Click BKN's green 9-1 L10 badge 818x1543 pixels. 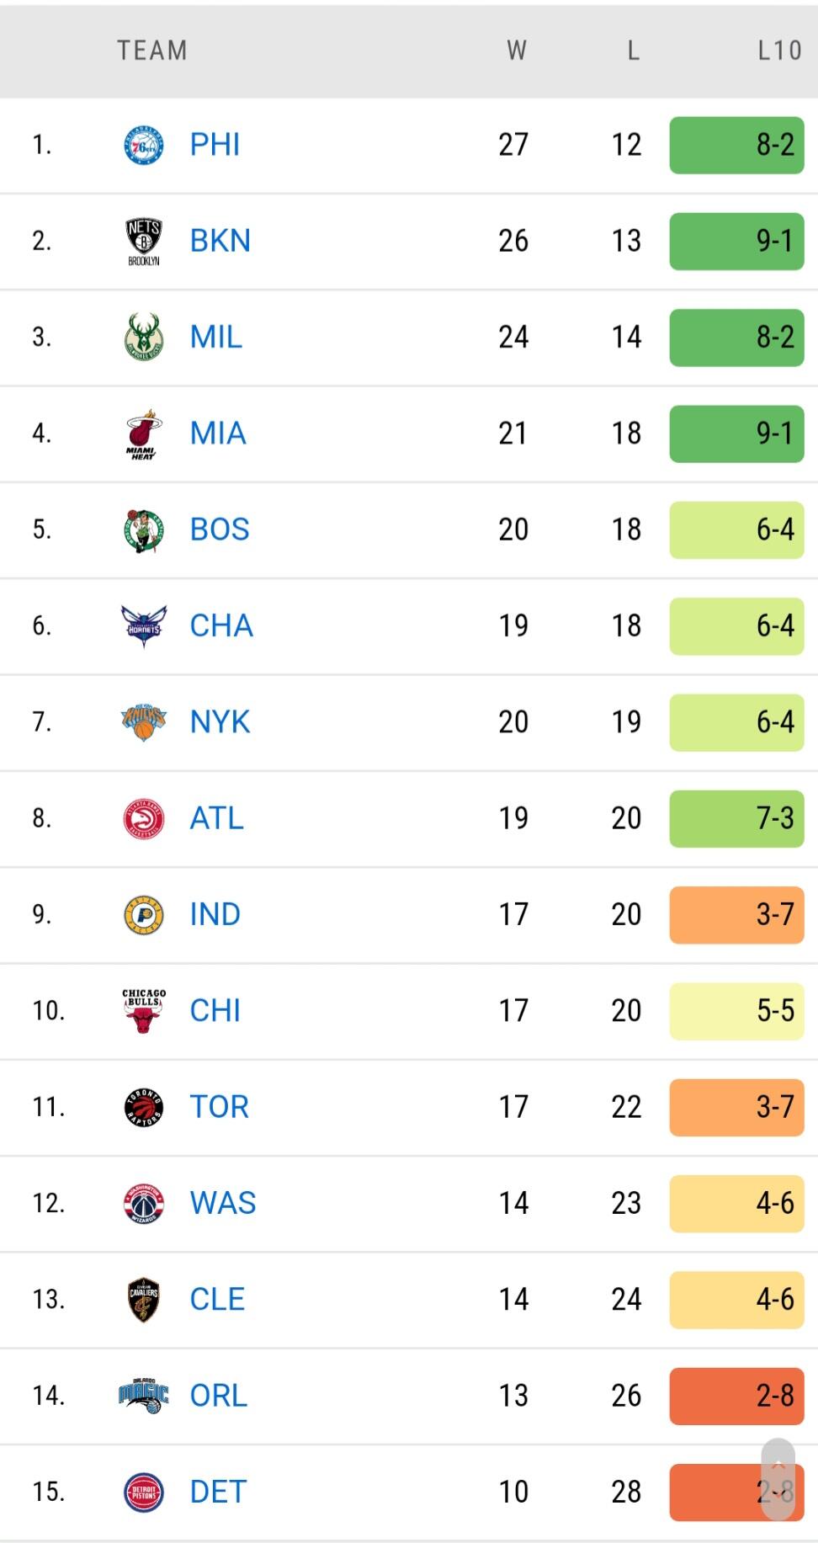tap(736, 242)
